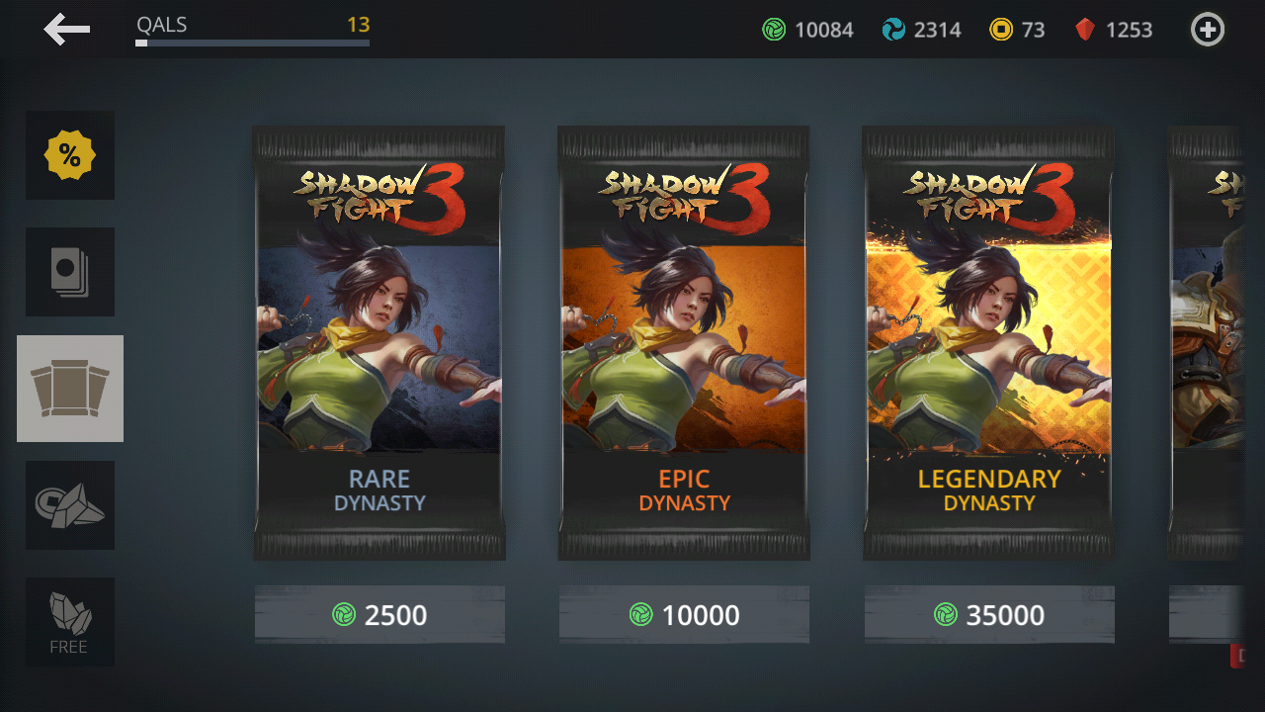Select the Epic Dynasty booster pack

684,343
